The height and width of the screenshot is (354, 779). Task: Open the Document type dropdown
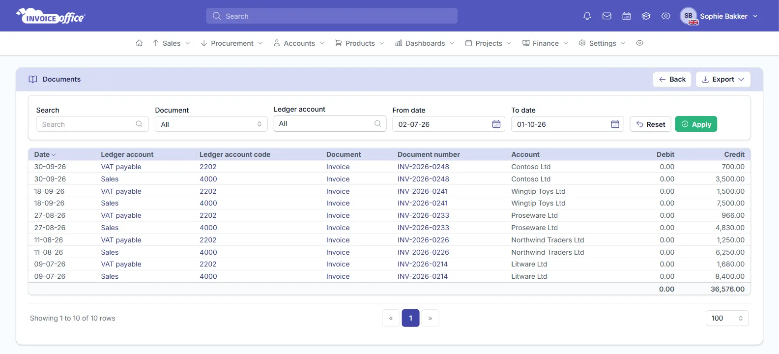[x=211, y=124]
